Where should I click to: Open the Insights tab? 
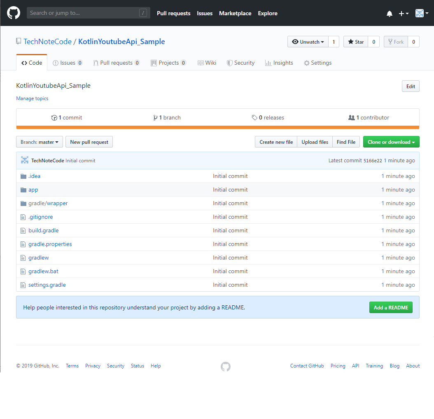[279, 63]
